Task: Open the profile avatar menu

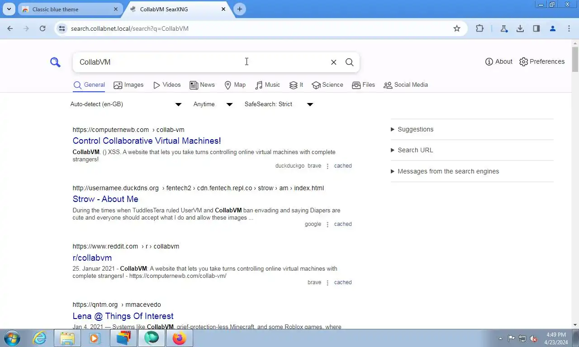Action: (x=553, y=28)
